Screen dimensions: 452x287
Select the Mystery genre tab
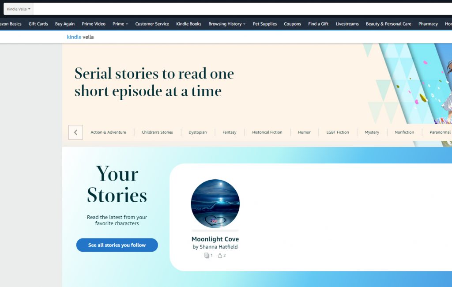pos(372,132)
